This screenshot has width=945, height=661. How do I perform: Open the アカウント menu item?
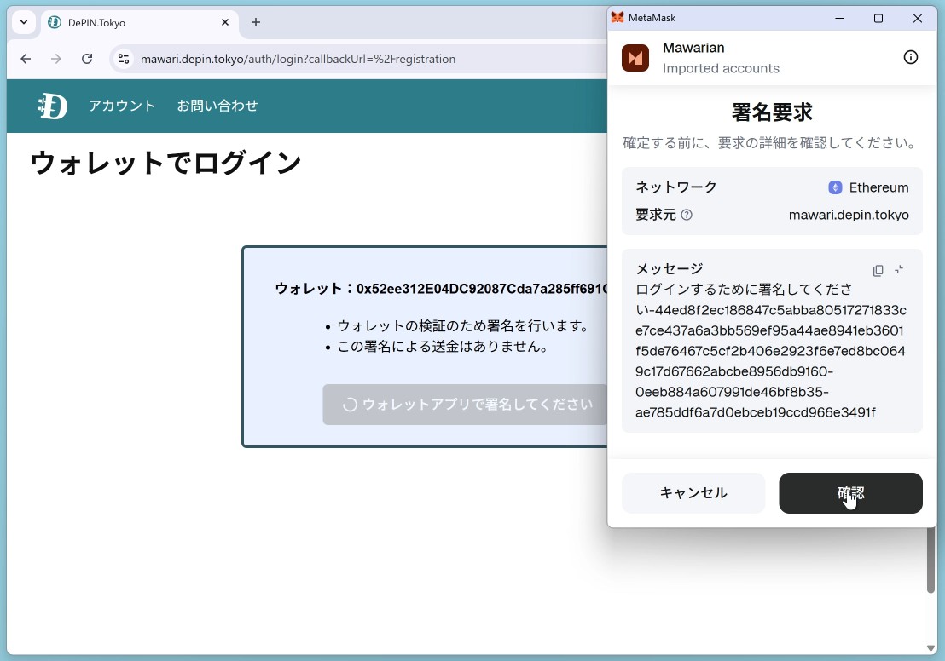click(122, 106)
